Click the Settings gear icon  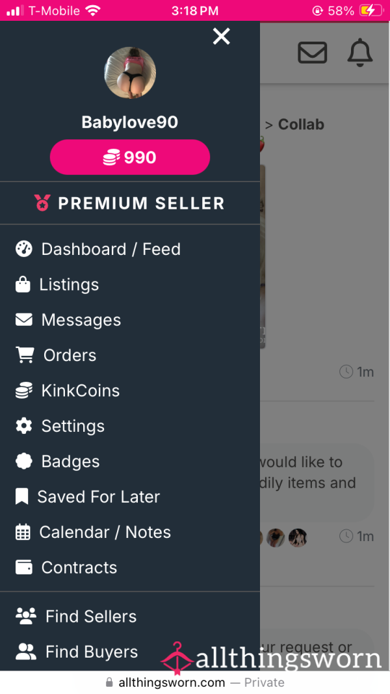pyautogui.click(x=24, y=426)
